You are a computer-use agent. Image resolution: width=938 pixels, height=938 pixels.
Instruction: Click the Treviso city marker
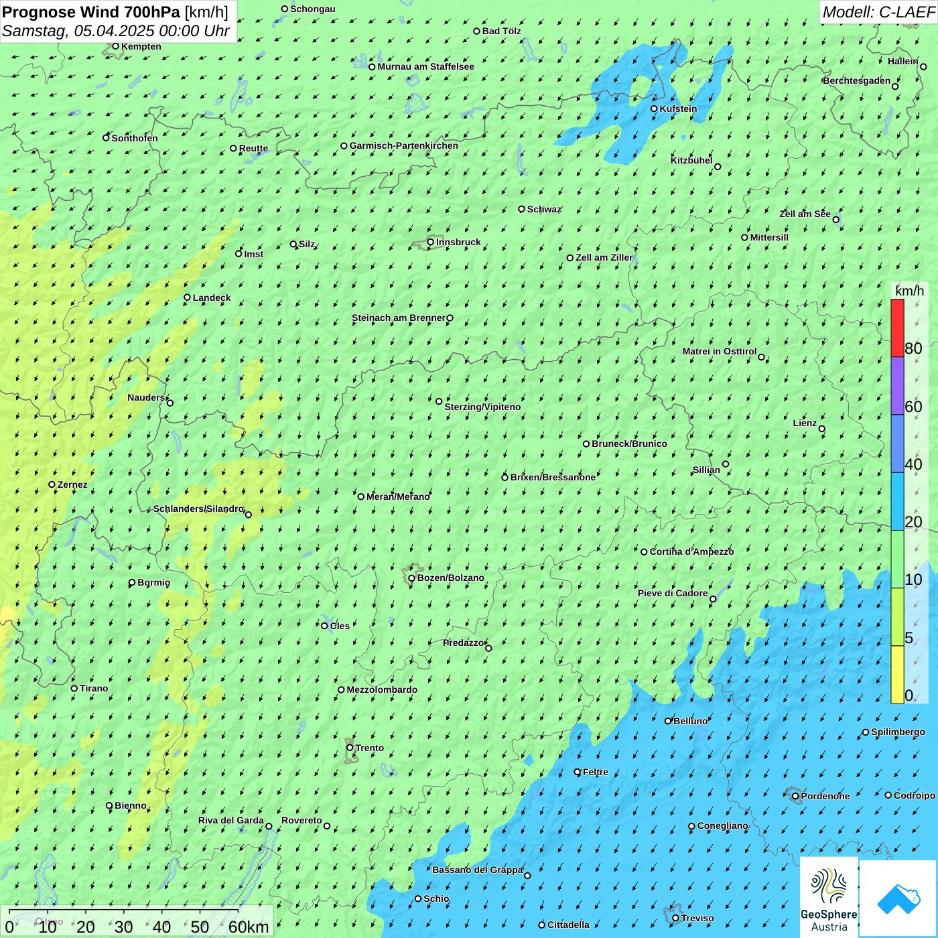[x=675, y=918]
